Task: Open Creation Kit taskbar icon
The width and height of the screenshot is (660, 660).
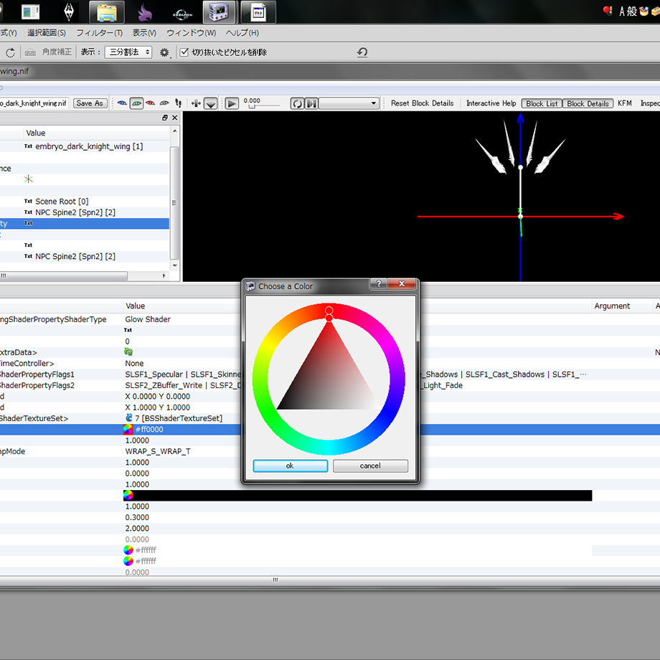Action: coord(182,14)
